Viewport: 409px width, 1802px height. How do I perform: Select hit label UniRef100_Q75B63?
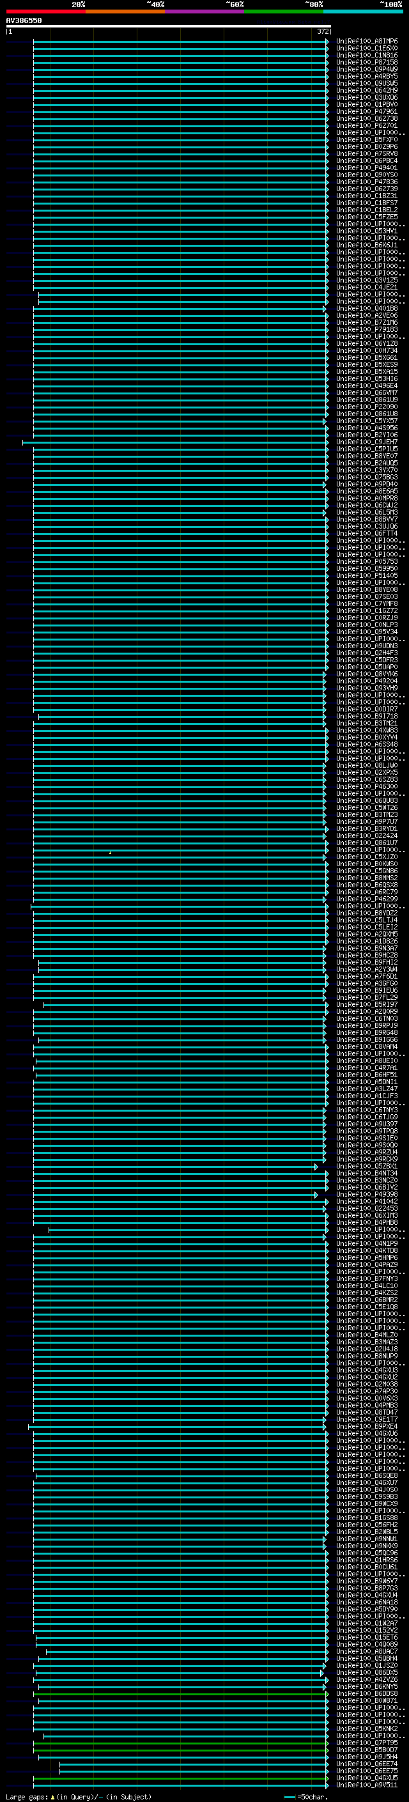point(366,477)
